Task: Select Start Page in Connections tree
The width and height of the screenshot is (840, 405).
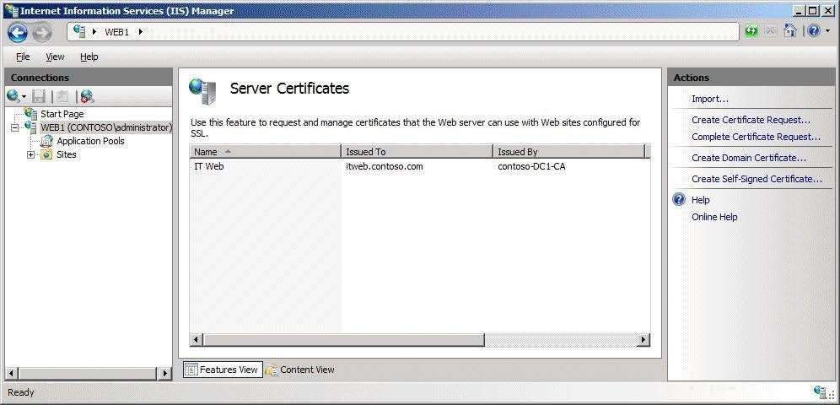Action: [x=62, y=114]
